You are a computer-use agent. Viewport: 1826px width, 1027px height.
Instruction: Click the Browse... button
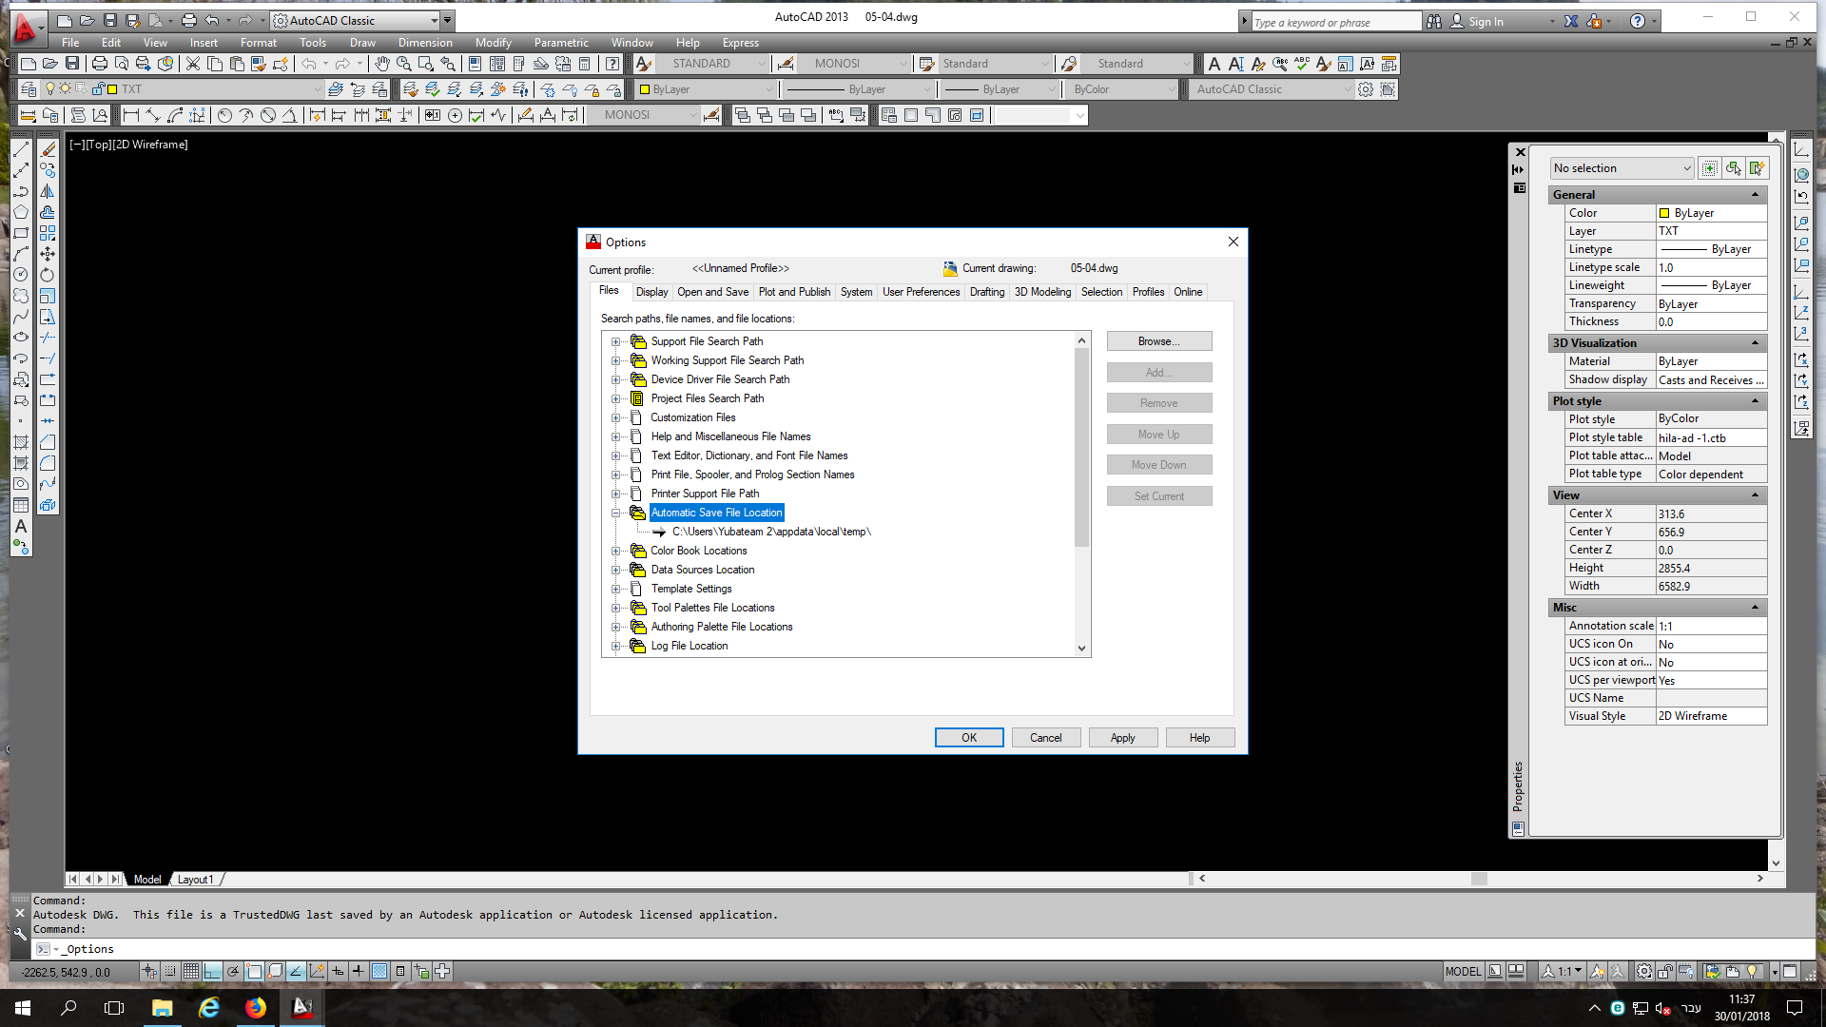tap(1158, 341)
